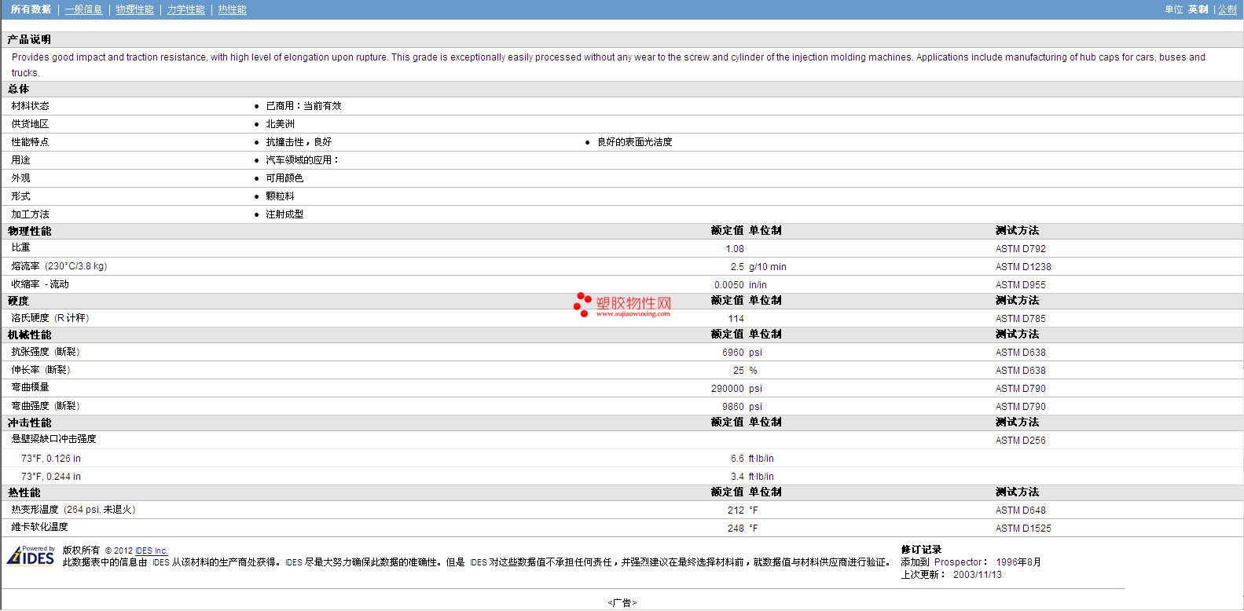Switch units to 公制

1227,9
